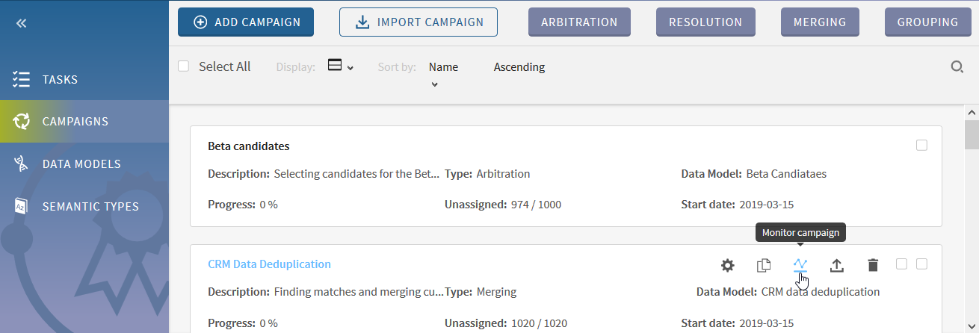The height and width of the screenshot is (333, 979).
Task: Delete CRM Data Deduplication with trash icon
Action: (873, 265)
